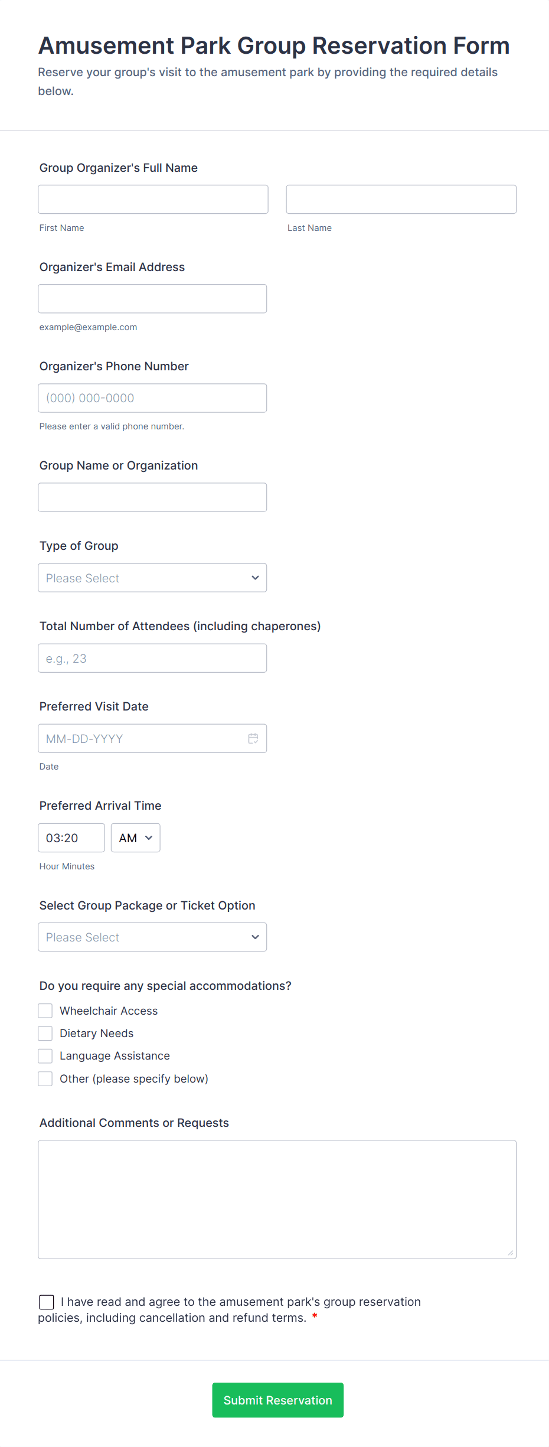Focus the Group Name or Organization field

152,497
